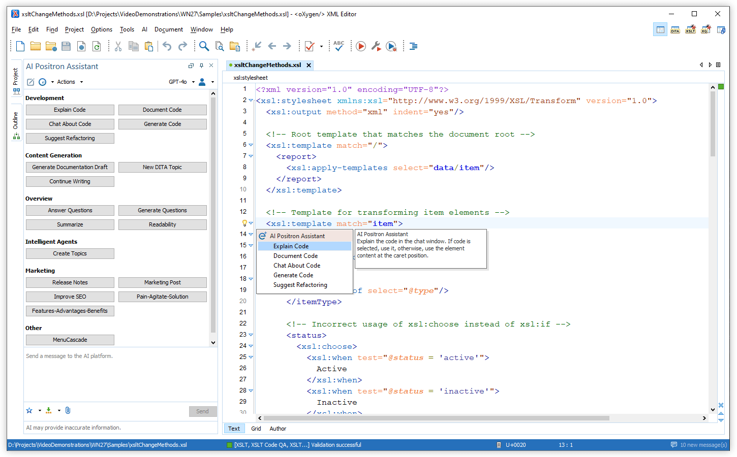Click the Document Code button in panel
The width and height of the screenshot is (737, 457).
click(x=162, y=110)
